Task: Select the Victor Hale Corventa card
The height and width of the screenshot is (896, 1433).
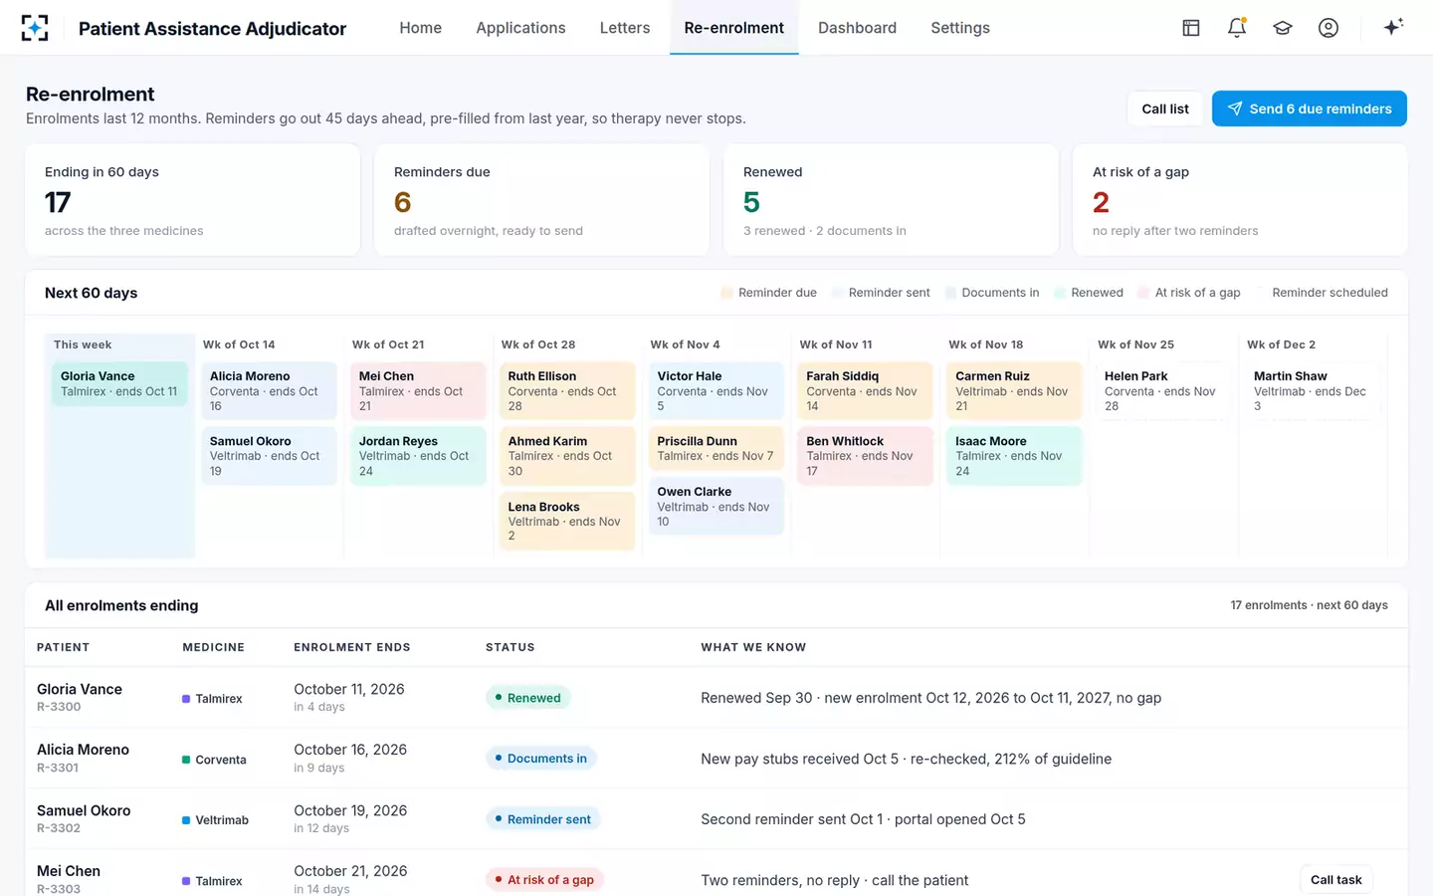Action: 716,391
